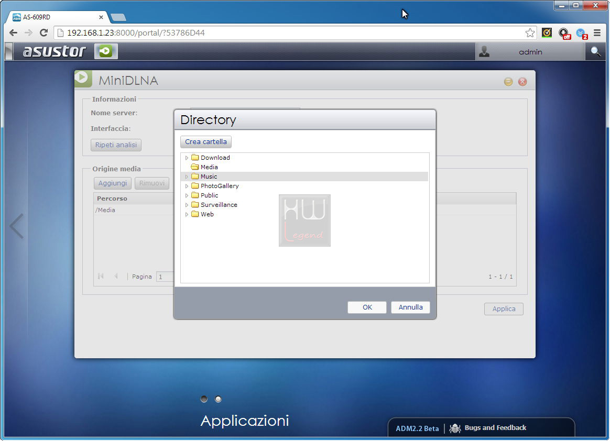Click the extension icon with 'off' badge

click(x=564, y=34)
